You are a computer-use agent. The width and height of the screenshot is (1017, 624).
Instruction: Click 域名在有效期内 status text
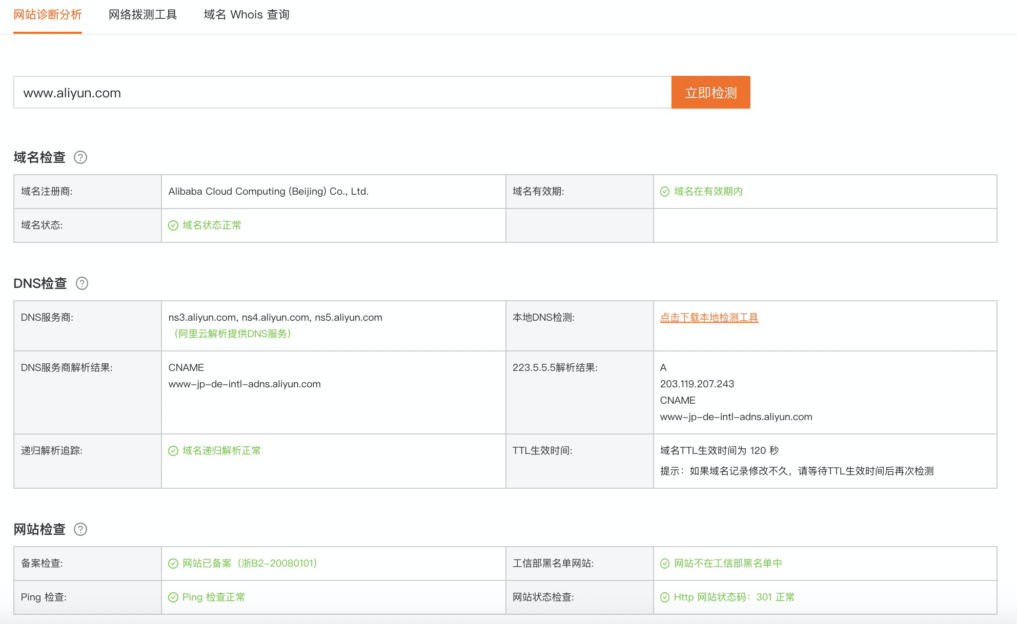pyautogui.click(x=708, y=192)
